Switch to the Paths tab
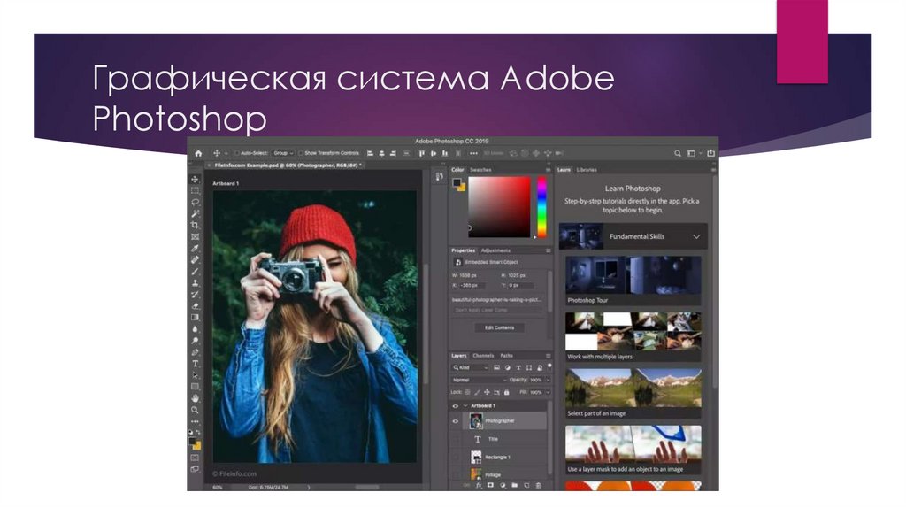 507,356
